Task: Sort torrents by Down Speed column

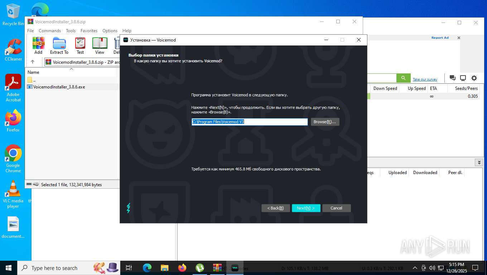Action: [385, 88]
